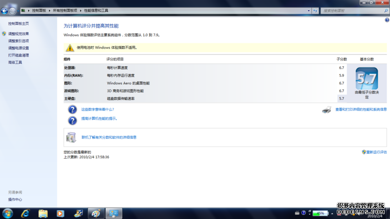The height and width of the screenshot is (219, 390).
Task: Select the 内存(RAM) row label
Action: click(x=74, y=75)
